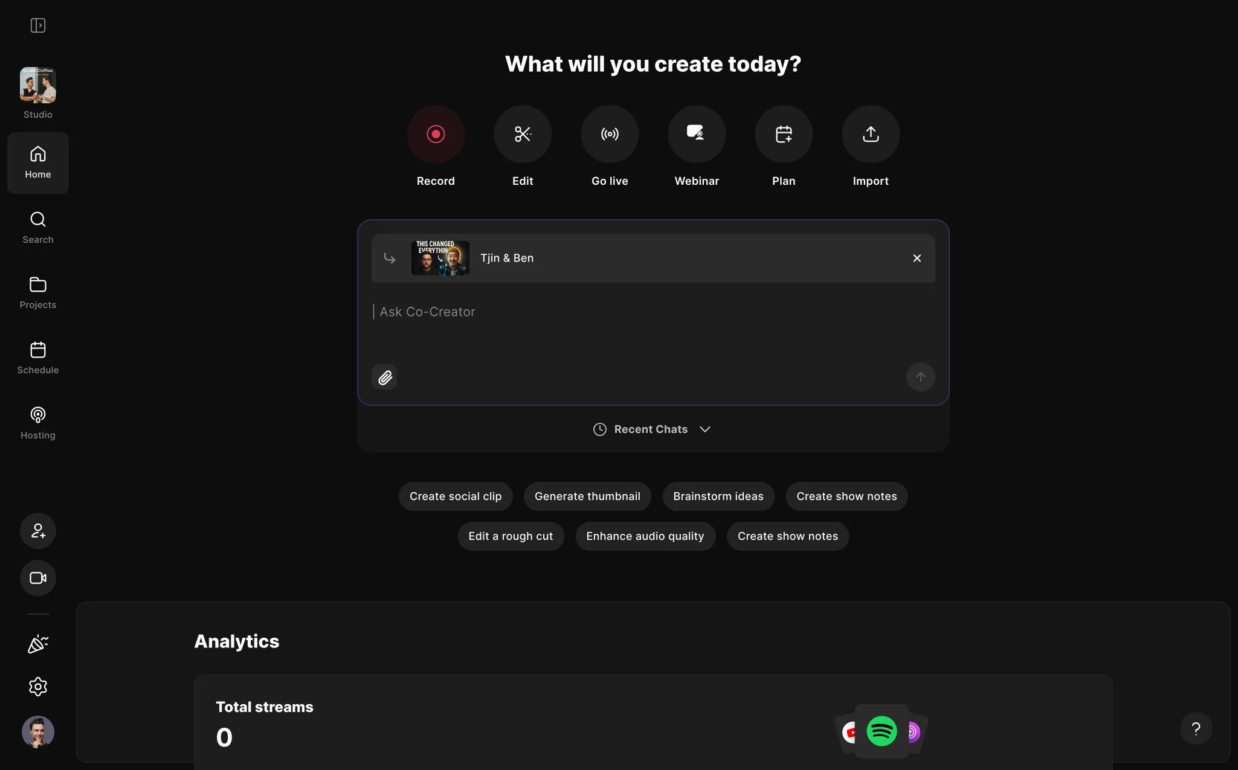Open the Plan calendar icon
Image resolution: width=1238 pixels, height=770 pixels.
coord(784,134)
